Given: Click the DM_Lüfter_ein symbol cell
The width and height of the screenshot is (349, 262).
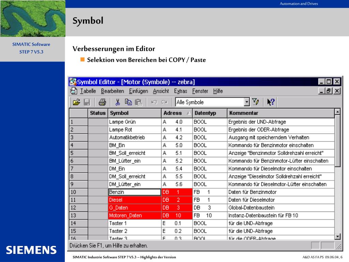Looking at the screenshot, I should (x=134, y=184).
